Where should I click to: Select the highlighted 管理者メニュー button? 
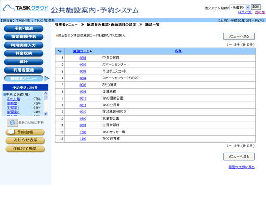(x=23, y=78)
